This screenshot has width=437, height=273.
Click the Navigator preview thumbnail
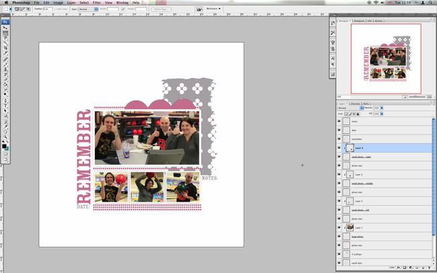pyautogui.click(x=386, y=58)
